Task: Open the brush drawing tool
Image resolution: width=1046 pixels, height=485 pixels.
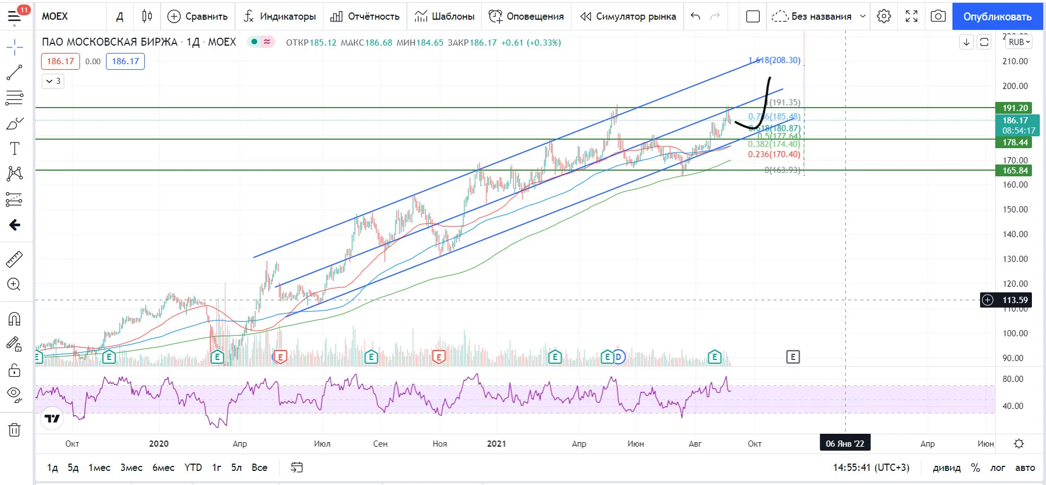Action: tap(14, 123)
